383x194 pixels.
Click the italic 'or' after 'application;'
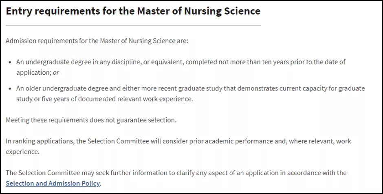pos(56,73)
